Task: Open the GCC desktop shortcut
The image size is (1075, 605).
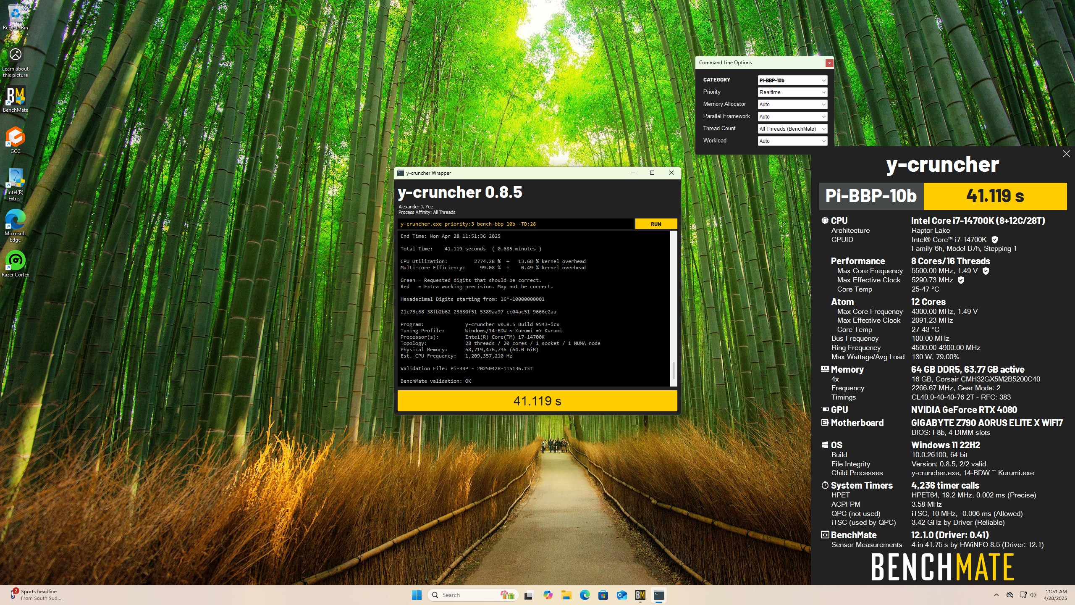Action: point(15,140)
